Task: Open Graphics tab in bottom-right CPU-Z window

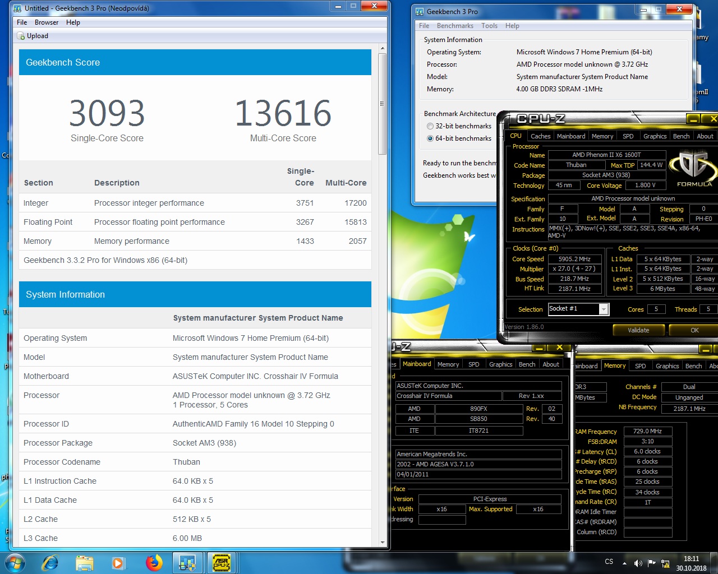Action: click(667, 366)
